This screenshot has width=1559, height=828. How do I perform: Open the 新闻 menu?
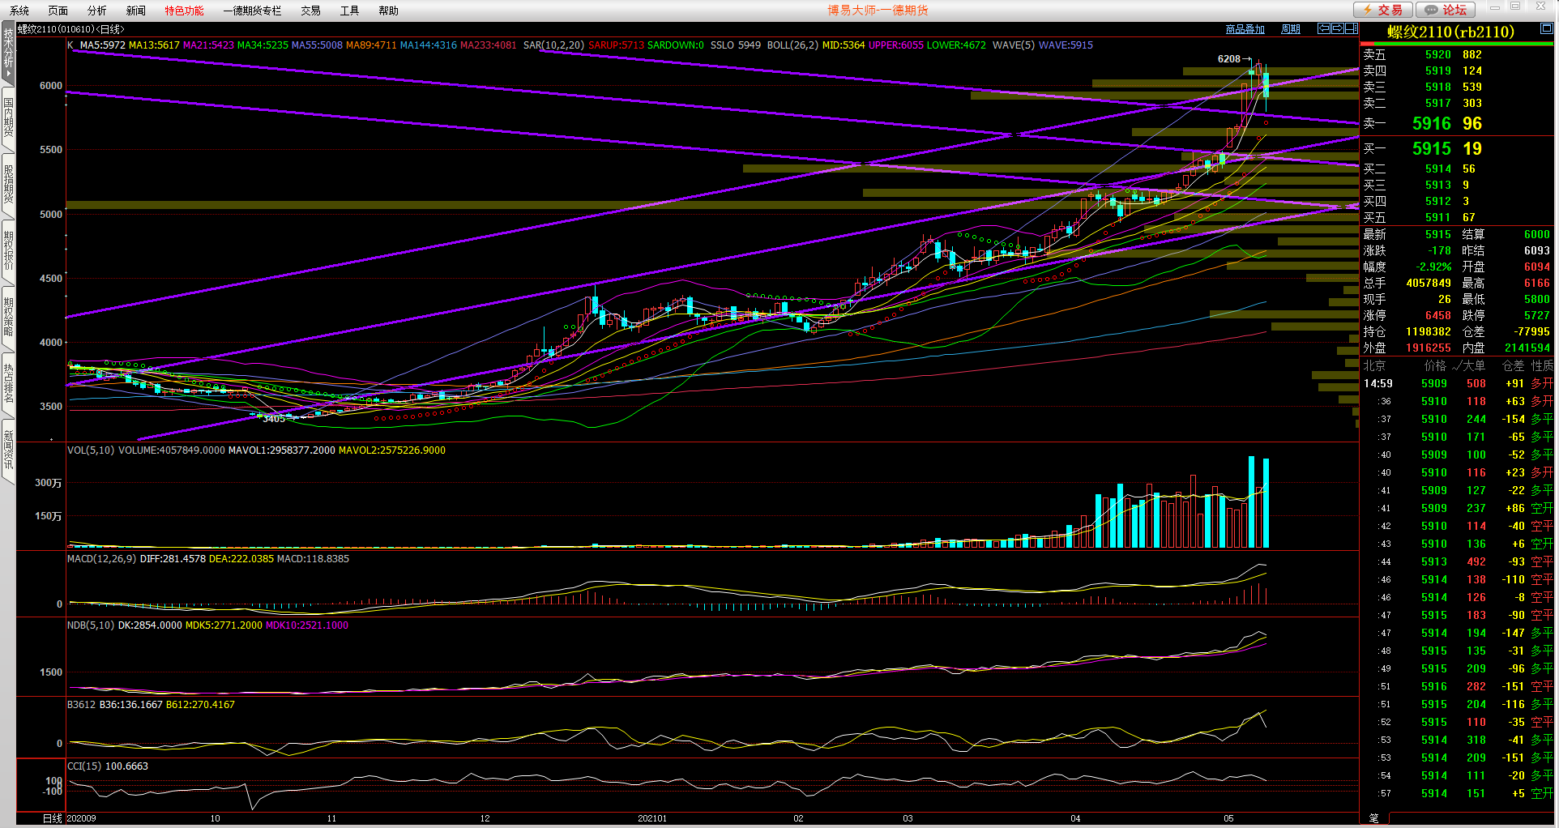click(136, 11)
